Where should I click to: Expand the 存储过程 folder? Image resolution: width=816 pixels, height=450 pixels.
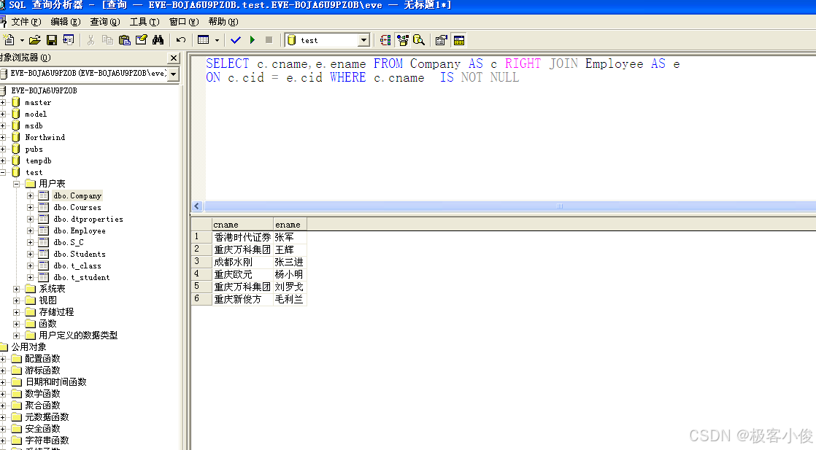click(16, 312)
